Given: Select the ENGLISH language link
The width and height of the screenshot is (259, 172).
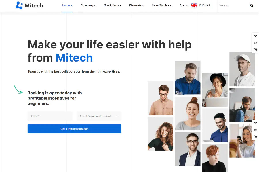Looking at the screenshot, I should coord(204,5).
